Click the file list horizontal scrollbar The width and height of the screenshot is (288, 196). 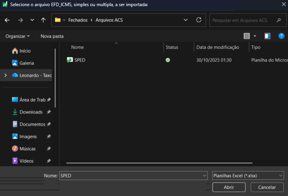[159, 163]
